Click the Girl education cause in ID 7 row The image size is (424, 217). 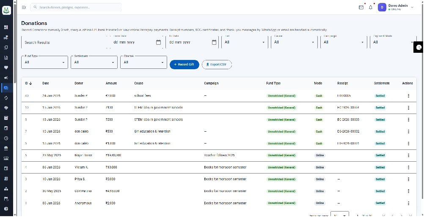tap(152, 131)
